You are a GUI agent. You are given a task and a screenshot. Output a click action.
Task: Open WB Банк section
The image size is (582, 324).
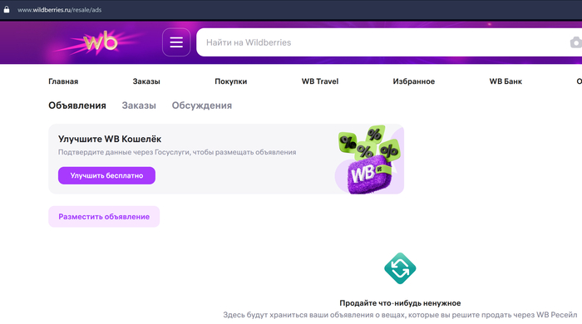(506, 81)
